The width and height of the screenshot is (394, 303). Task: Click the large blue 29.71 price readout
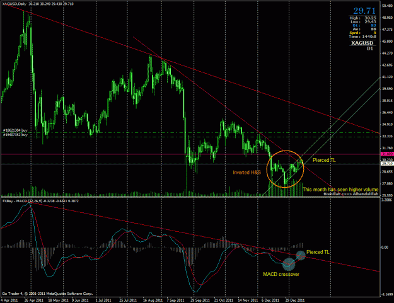[x=364, y=11]
